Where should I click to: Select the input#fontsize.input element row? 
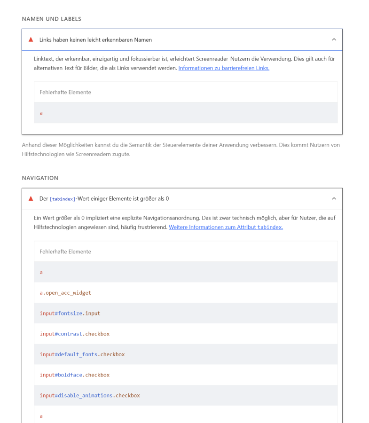70,313
